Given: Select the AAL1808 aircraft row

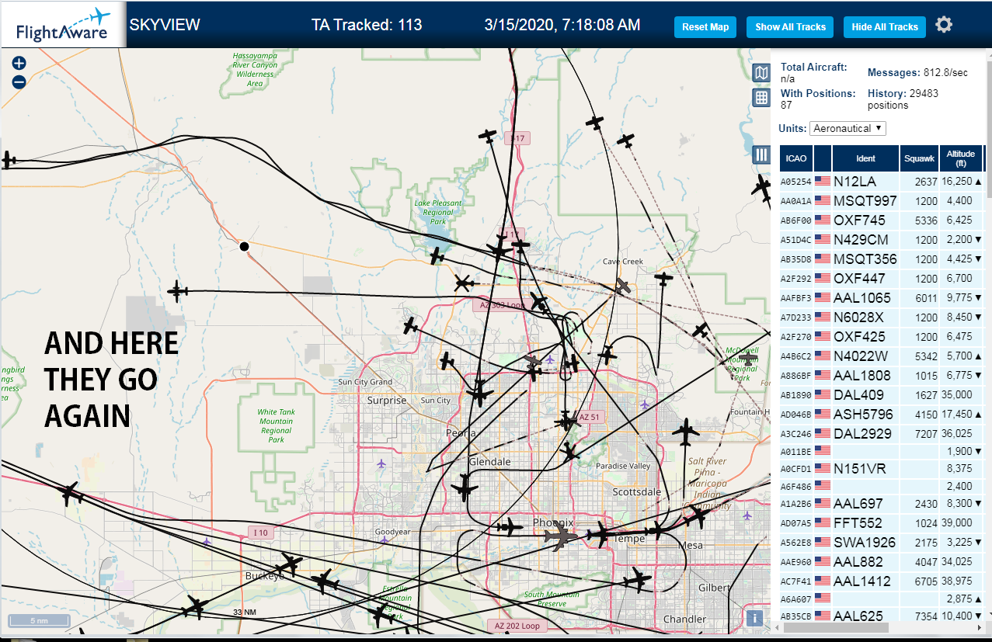Looking at the screenshot, I should click(882, 376).
